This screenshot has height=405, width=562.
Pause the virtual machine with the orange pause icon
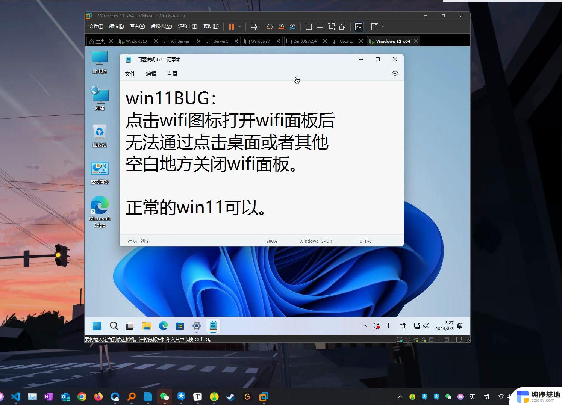point(231,27)
